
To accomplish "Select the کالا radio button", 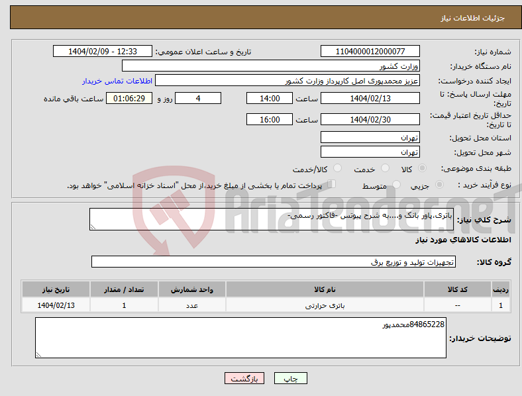I will pyautogui.click(x=422, y=168).
